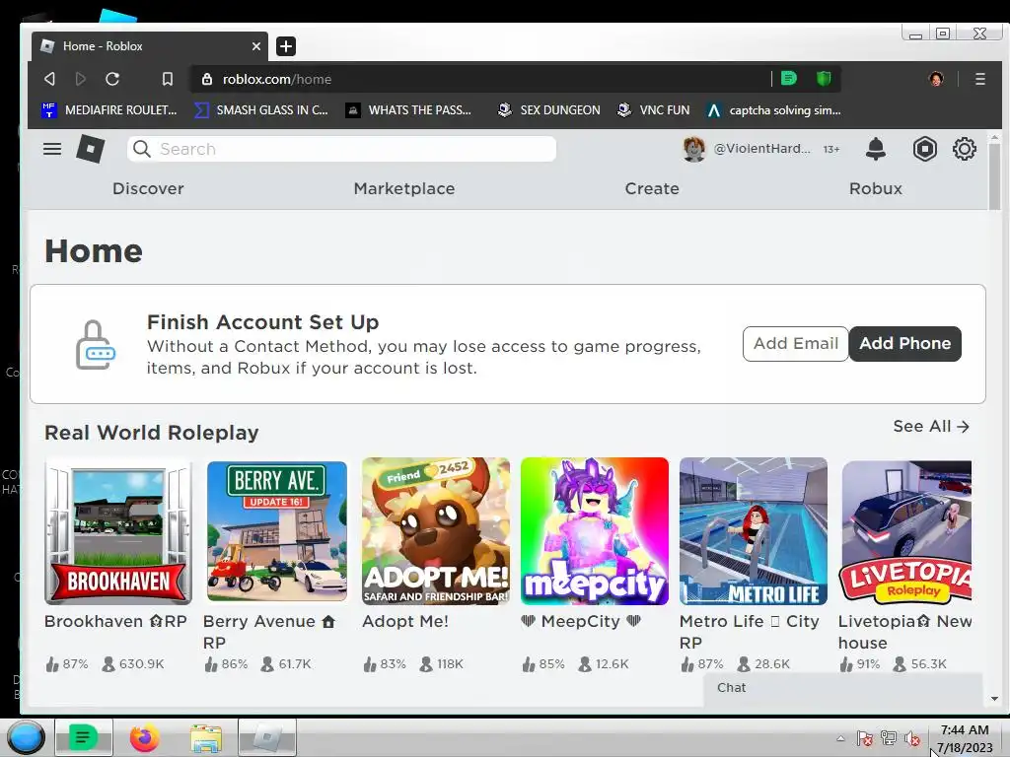The height and width of the screenshot is (757, 1010).
Task: Click the Adopt Me! title text
Action: pyautogui.click(x=405, y=621)
